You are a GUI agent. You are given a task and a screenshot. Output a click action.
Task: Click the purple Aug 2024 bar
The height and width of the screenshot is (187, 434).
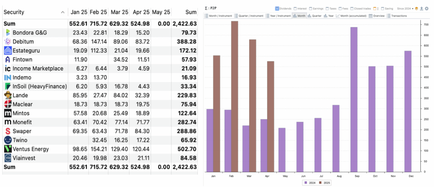click(336, 138)
